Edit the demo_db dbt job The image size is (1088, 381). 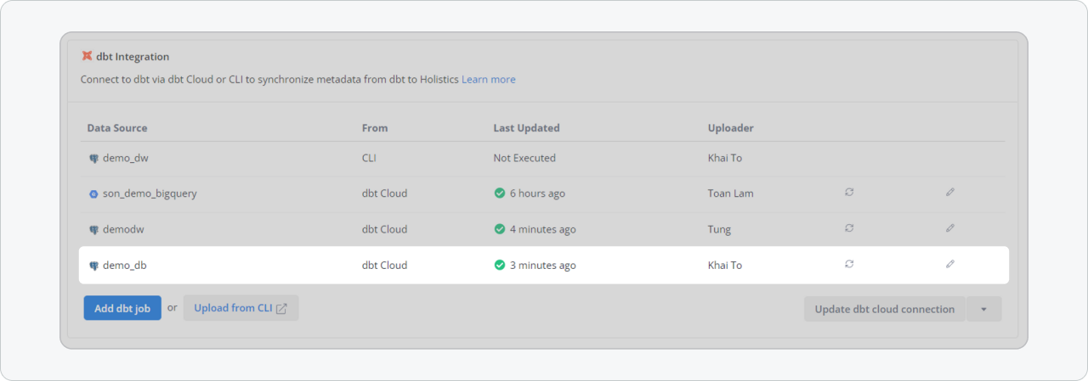click(950, 264)
